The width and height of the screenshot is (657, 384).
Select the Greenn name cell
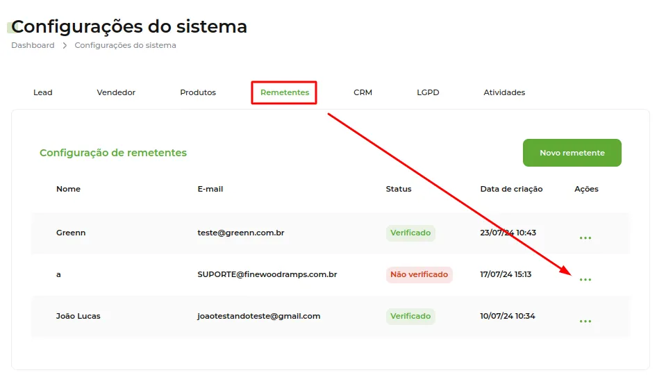coord(71,233)
